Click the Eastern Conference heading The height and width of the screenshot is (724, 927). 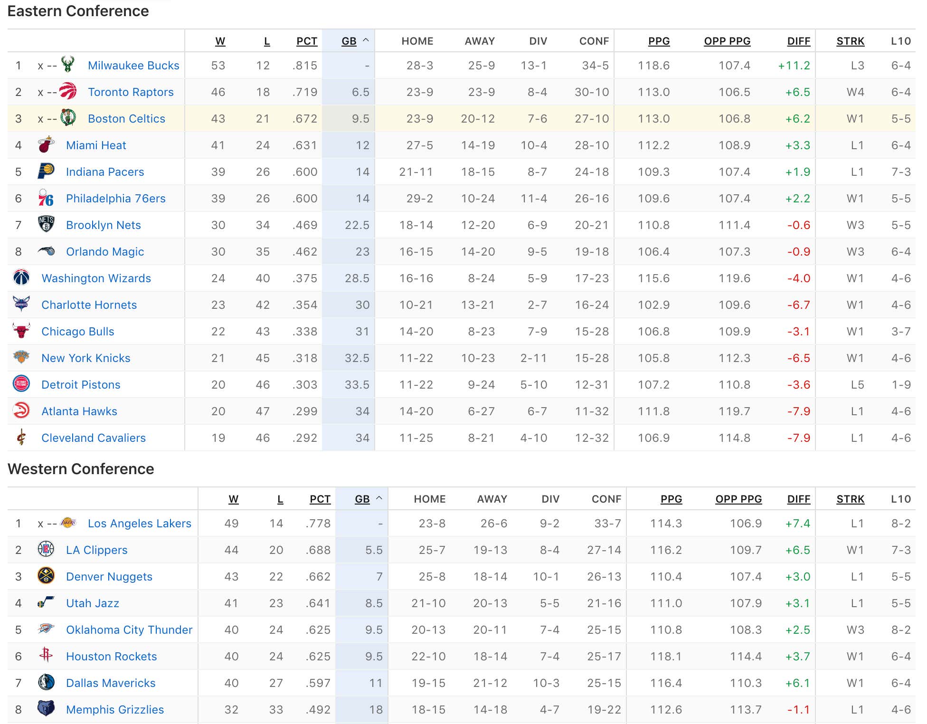point(78,11)
